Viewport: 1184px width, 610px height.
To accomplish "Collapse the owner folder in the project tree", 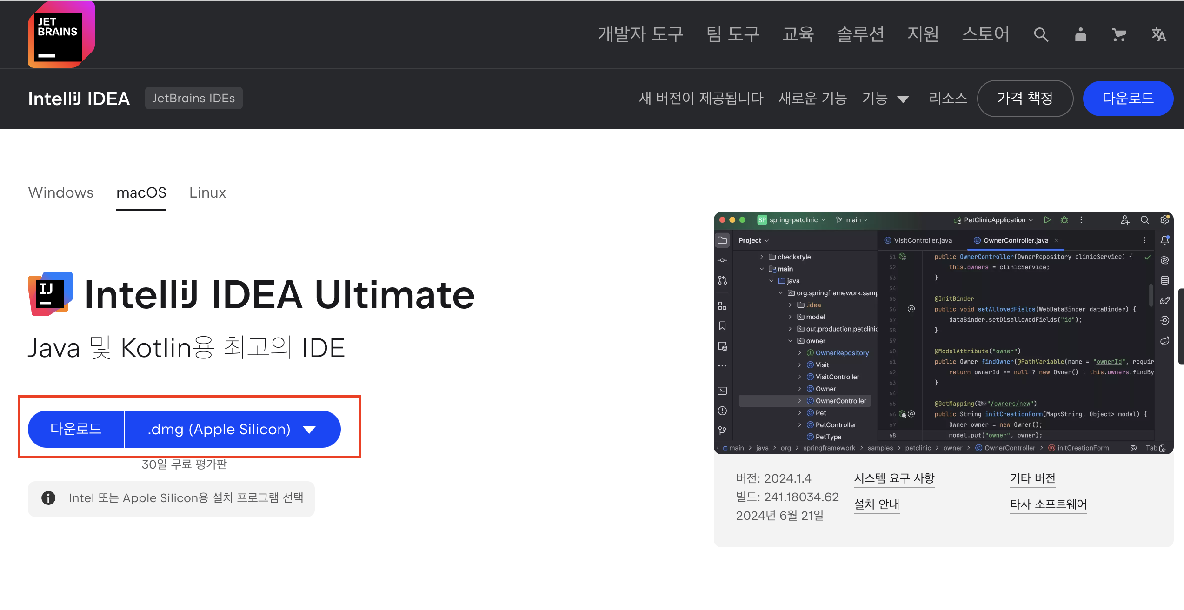I will [790, 341].
